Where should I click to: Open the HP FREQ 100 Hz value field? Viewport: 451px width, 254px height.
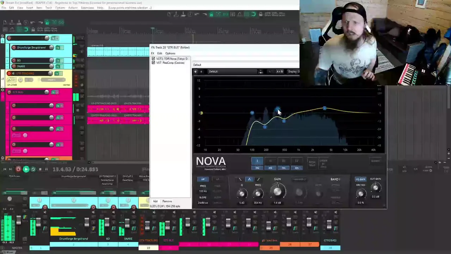[x=203, y=191]
